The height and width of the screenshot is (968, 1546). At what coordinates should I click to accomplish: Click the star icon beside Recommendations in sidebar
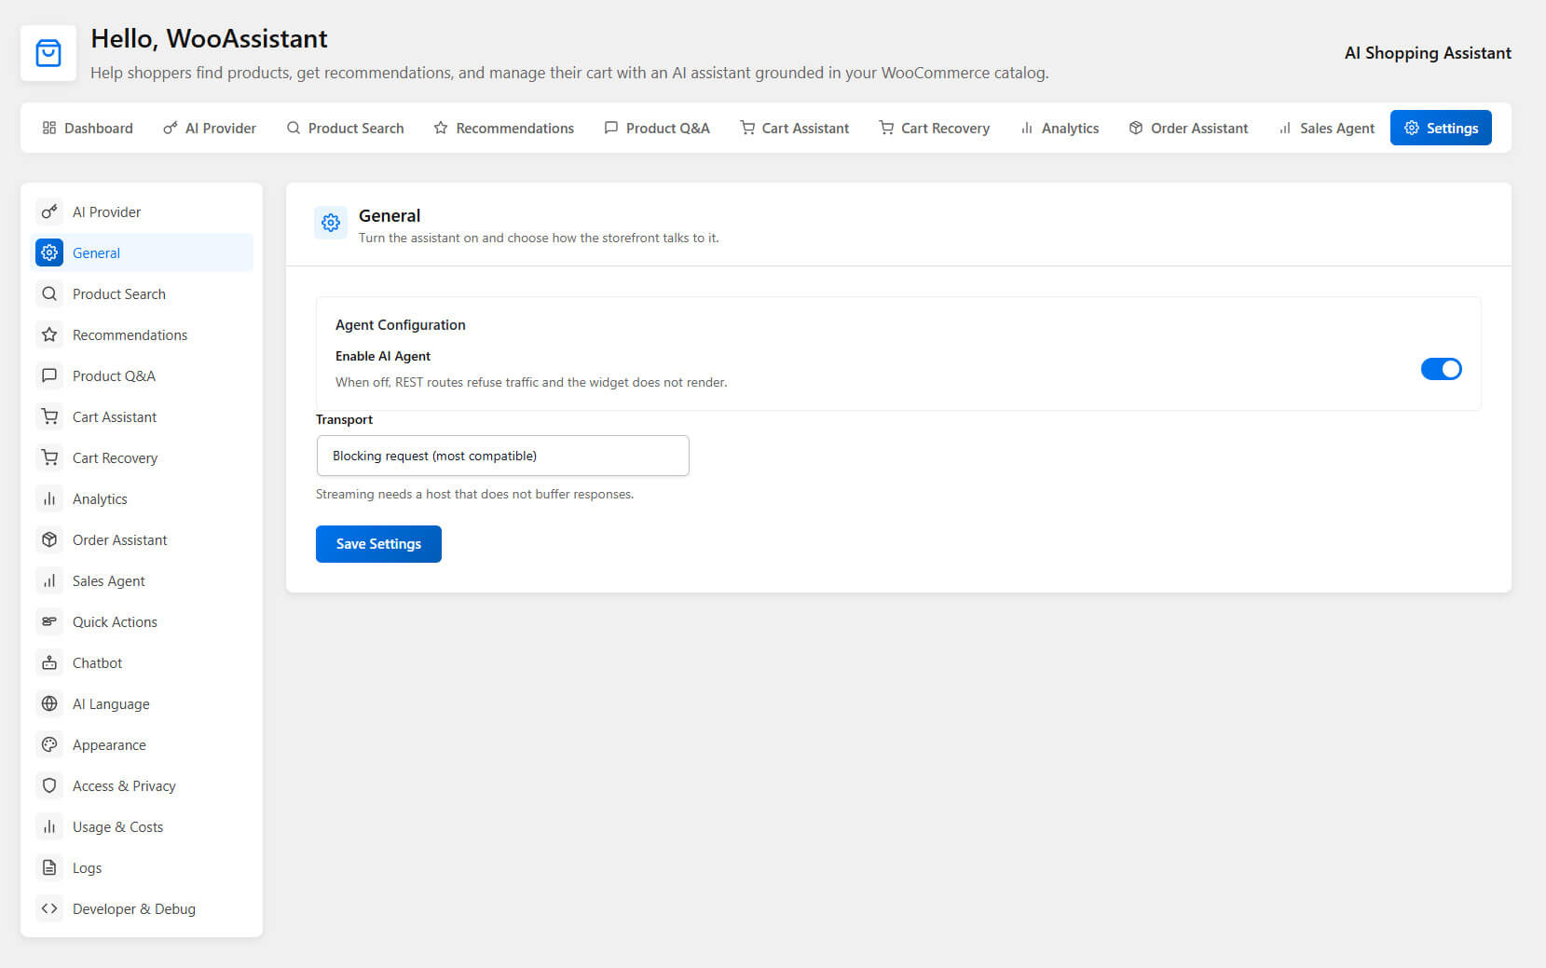[x=49, y=334]
